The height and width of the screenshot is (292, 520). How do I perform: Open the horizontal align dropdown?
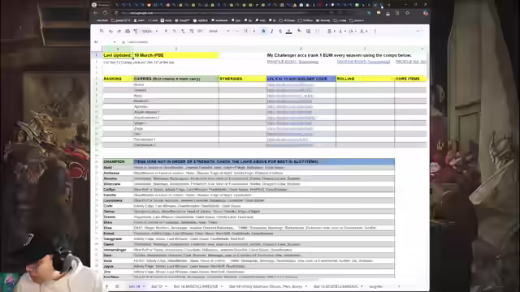tap(331, 31)
